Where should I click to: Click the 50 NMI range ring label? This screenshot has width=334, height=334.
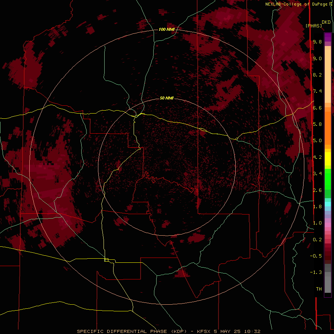pos(167,98)
